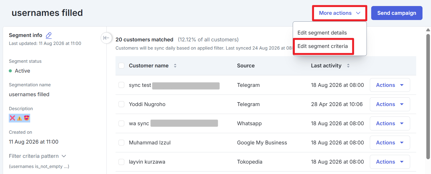Screen dimensions: 431x174
Task: Click the usernames is_not_empty filter text
Action: (x=39, y=166)
